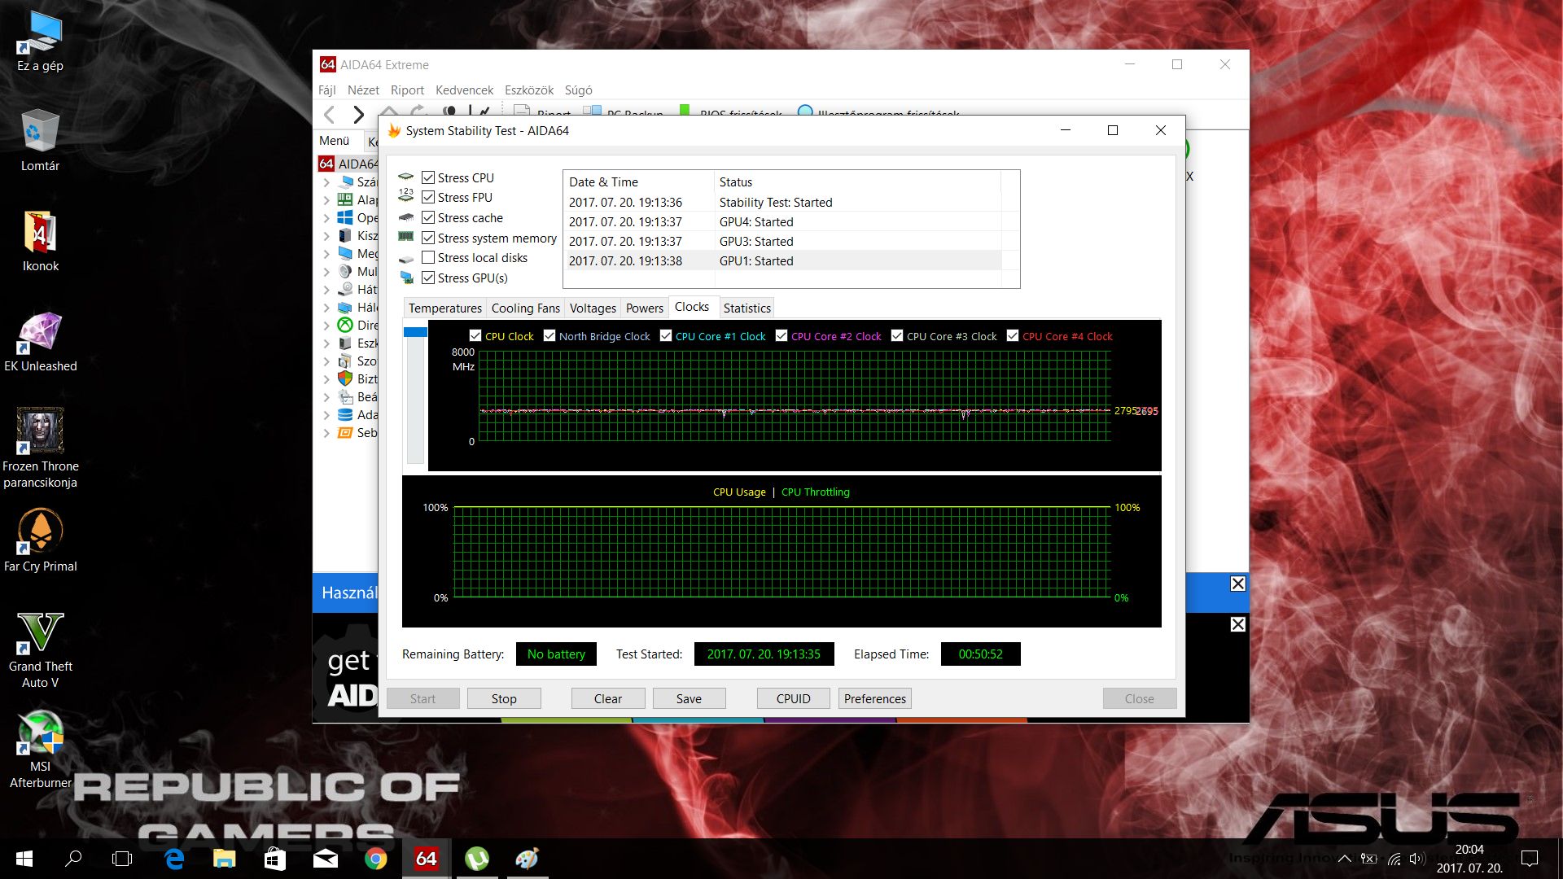1563x879 pixels.
Task: Click the AIDA64 root node icon in the tree
Action: pyautogui.click(x=326, y=164)
